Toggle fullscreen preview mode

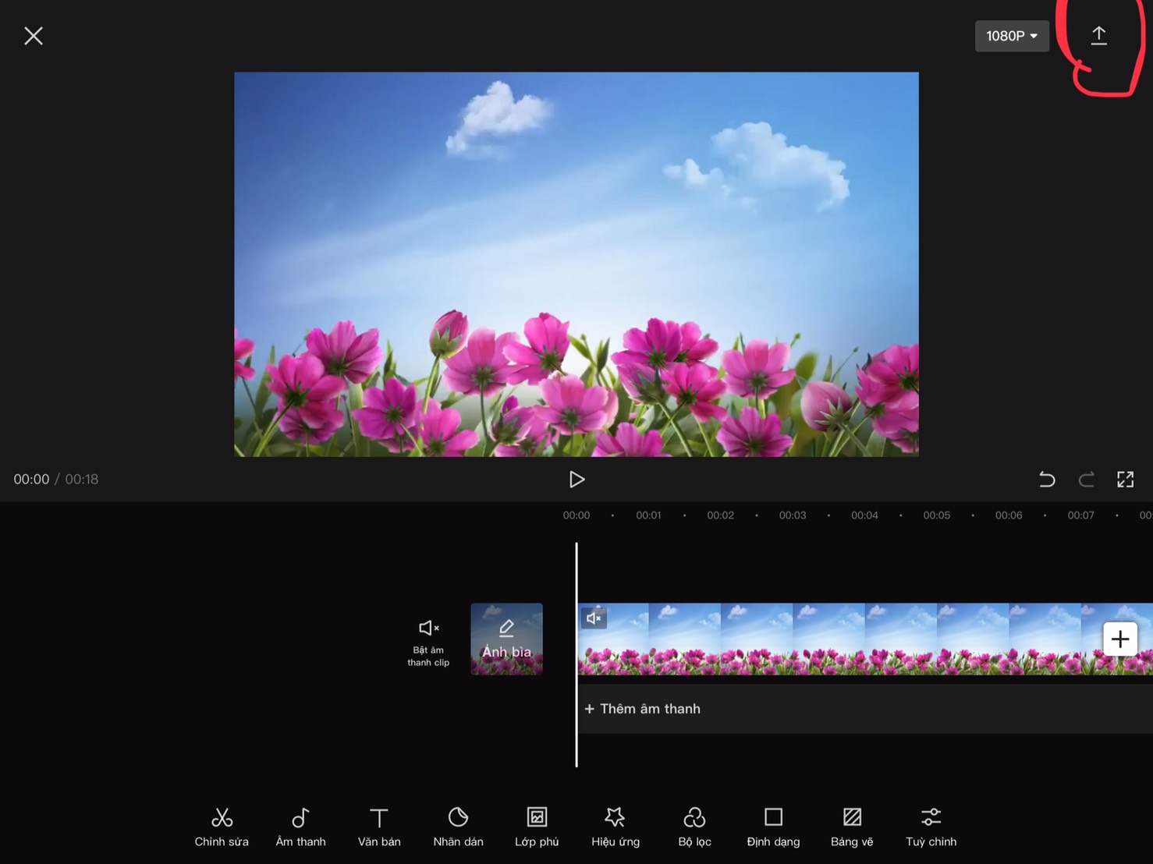point(1125,479)
